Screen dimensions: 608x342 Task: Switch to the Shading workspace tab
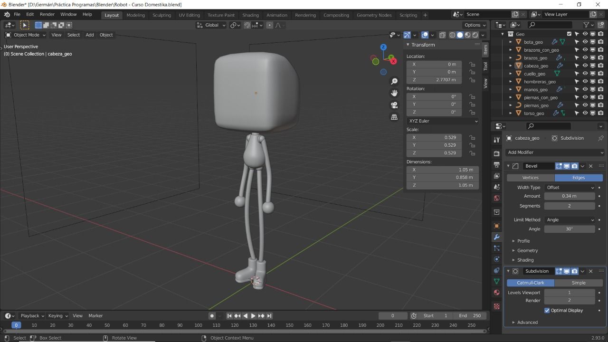click(x=250, y=15)
